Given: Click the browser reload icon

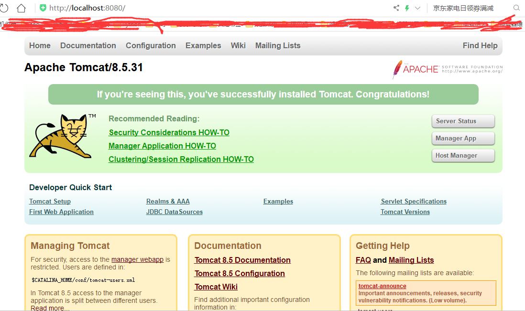Looking at the screenshot, I should click(x=4, y=8).
